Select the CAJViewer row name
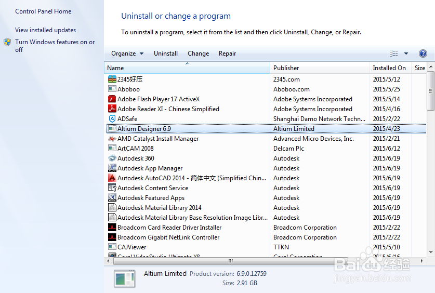This screenshot has width=435, height=293. coord(132,247)
